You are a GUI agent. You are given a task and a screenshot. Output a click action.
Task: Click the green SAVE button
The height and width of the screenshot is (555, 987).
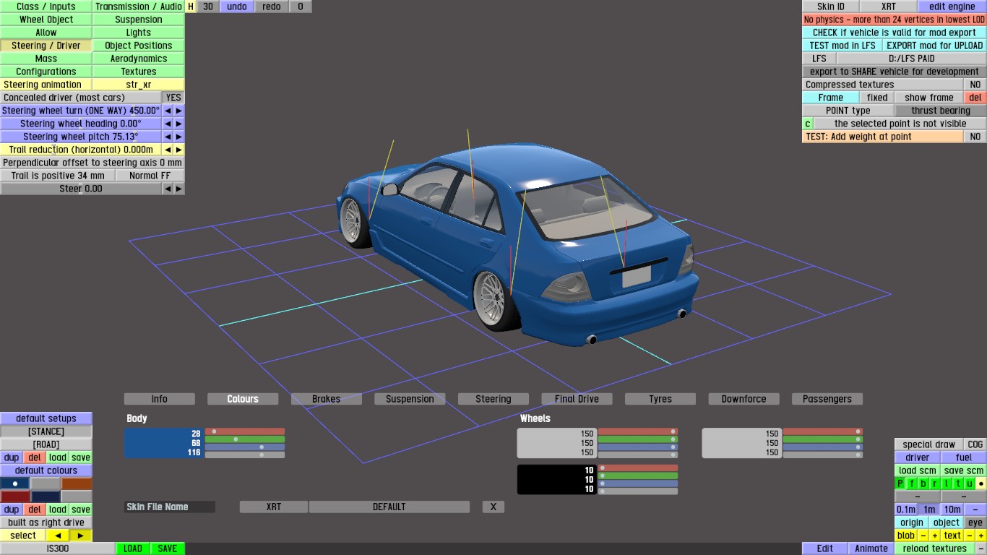click(168, 548)
